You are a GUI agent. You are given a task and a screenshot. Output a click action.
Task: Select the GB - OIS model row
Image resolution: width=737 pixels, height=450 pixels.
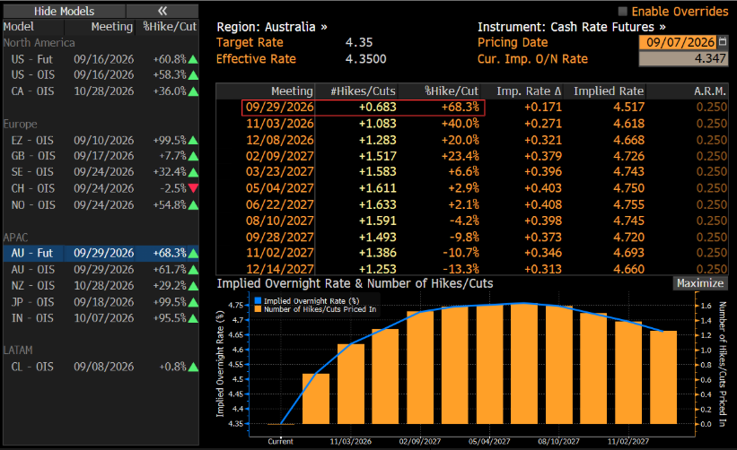pos(101,156)
